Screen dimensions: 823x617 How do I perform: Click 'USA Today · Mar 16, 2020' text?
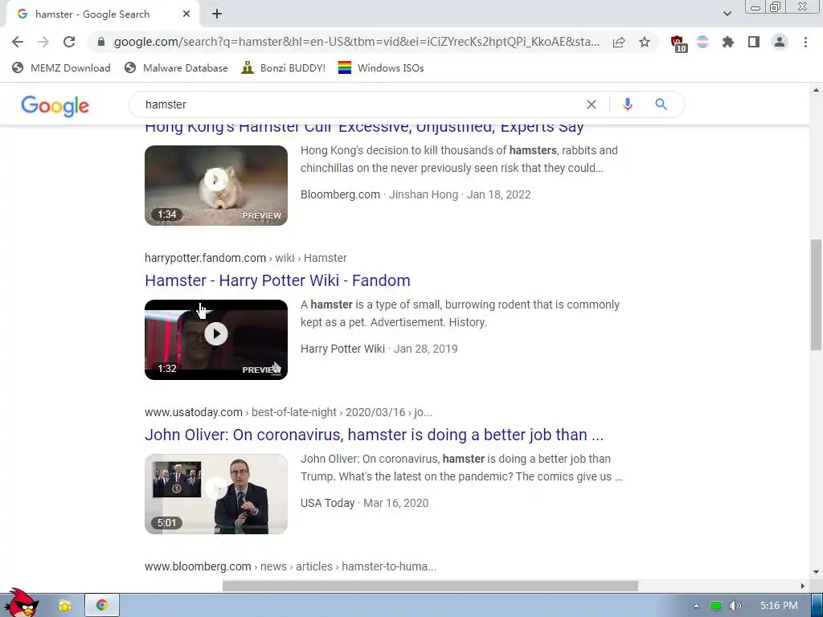click(x=364, y=503)
